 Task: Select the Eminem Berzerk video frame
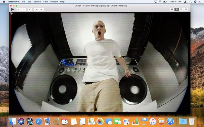pos(100,63)
